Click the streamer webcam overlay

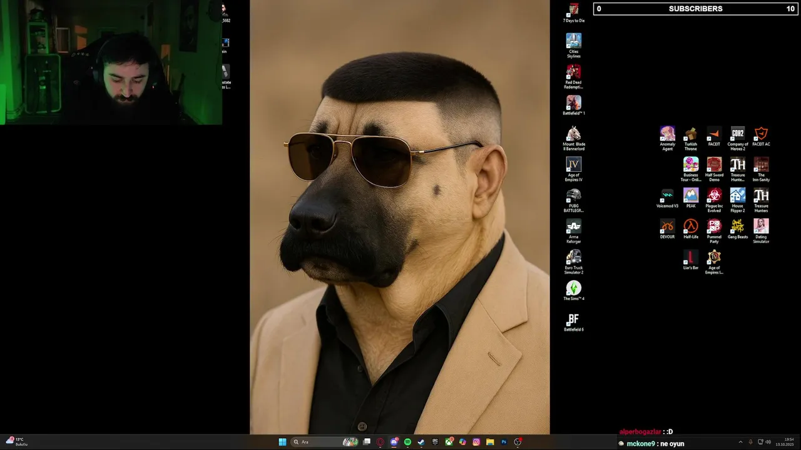point(111,62)
